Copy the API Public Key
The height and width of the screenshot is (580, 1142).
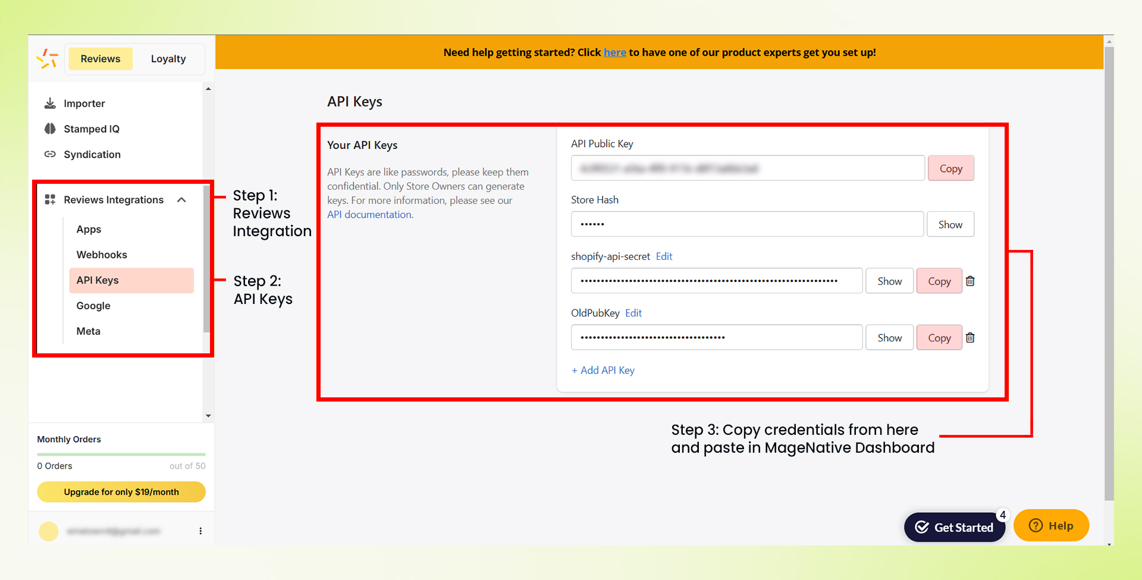coord(950,168)
